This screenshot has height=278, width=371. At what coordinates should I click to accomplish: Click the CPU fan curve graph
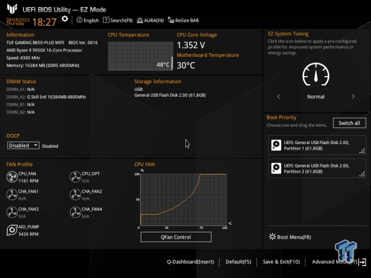pos(183,199)
